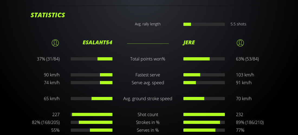Click ESALAHT54's total points won bar

[x=92, y=59]
